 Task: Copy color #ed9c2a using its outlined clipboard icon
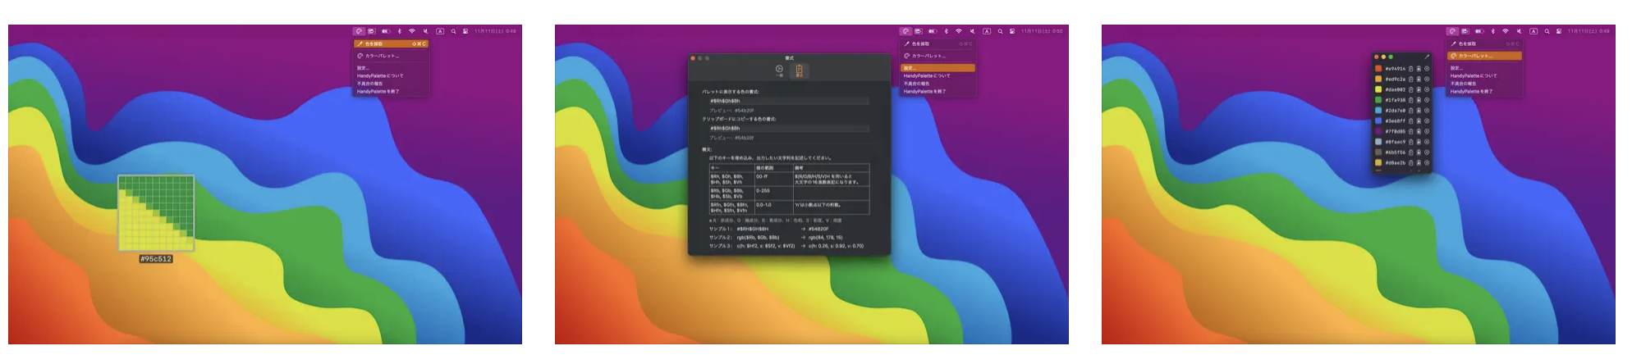tap(1410, 79)
